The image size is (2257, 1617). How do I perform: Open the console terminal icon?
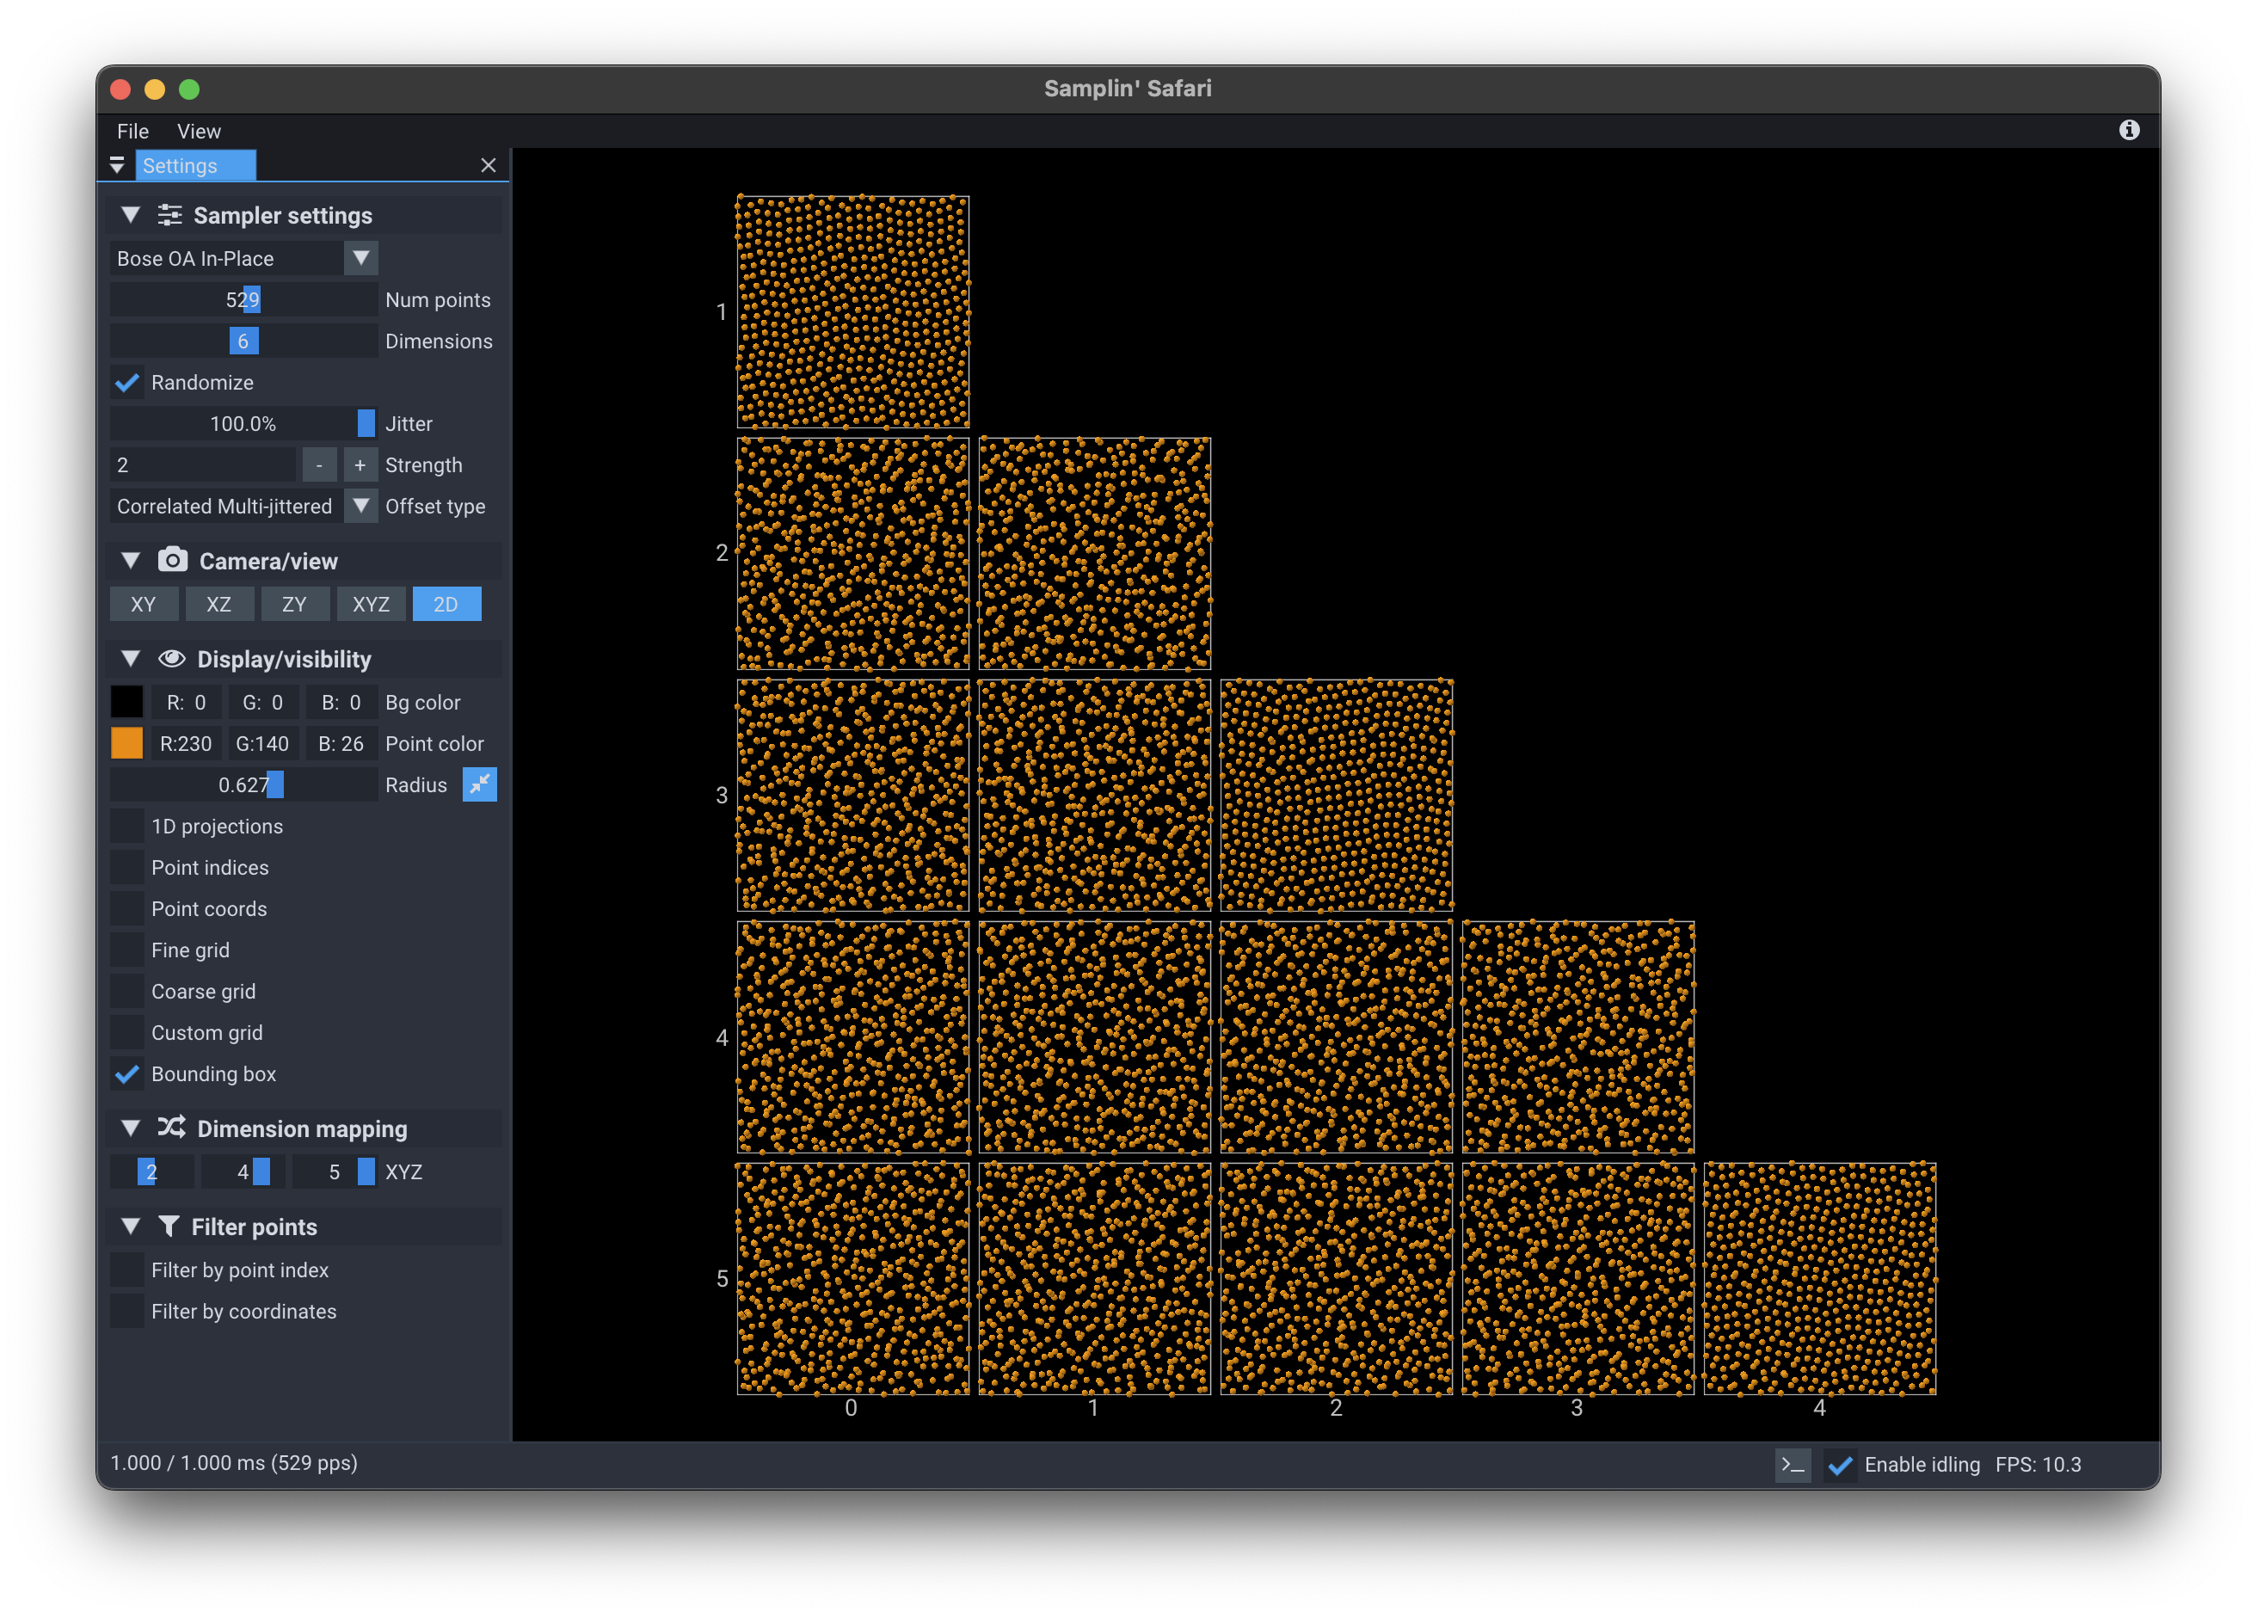[1793, 1465]
